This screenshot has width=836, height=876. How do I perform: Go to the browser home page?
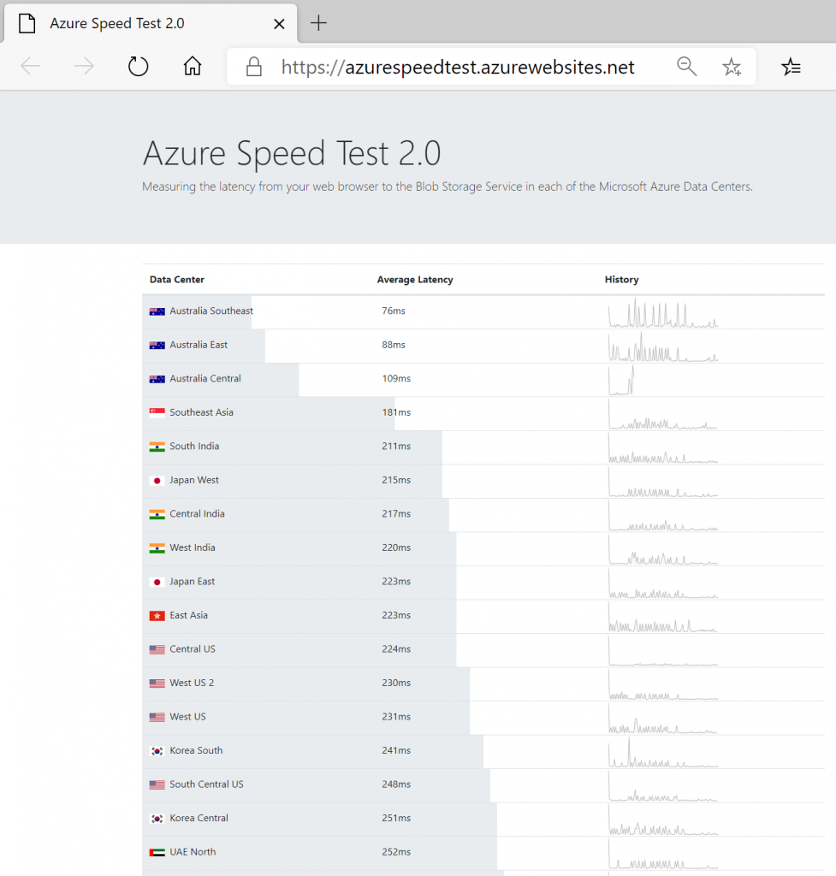point(193,67)
